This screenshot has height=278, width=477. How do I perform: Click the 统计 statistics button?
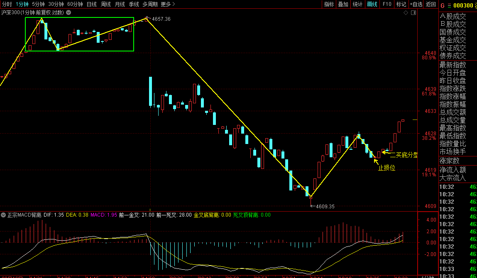point(357,4)
